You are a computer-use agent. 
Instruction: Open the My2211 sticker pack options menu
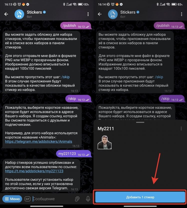click(181, 128)
